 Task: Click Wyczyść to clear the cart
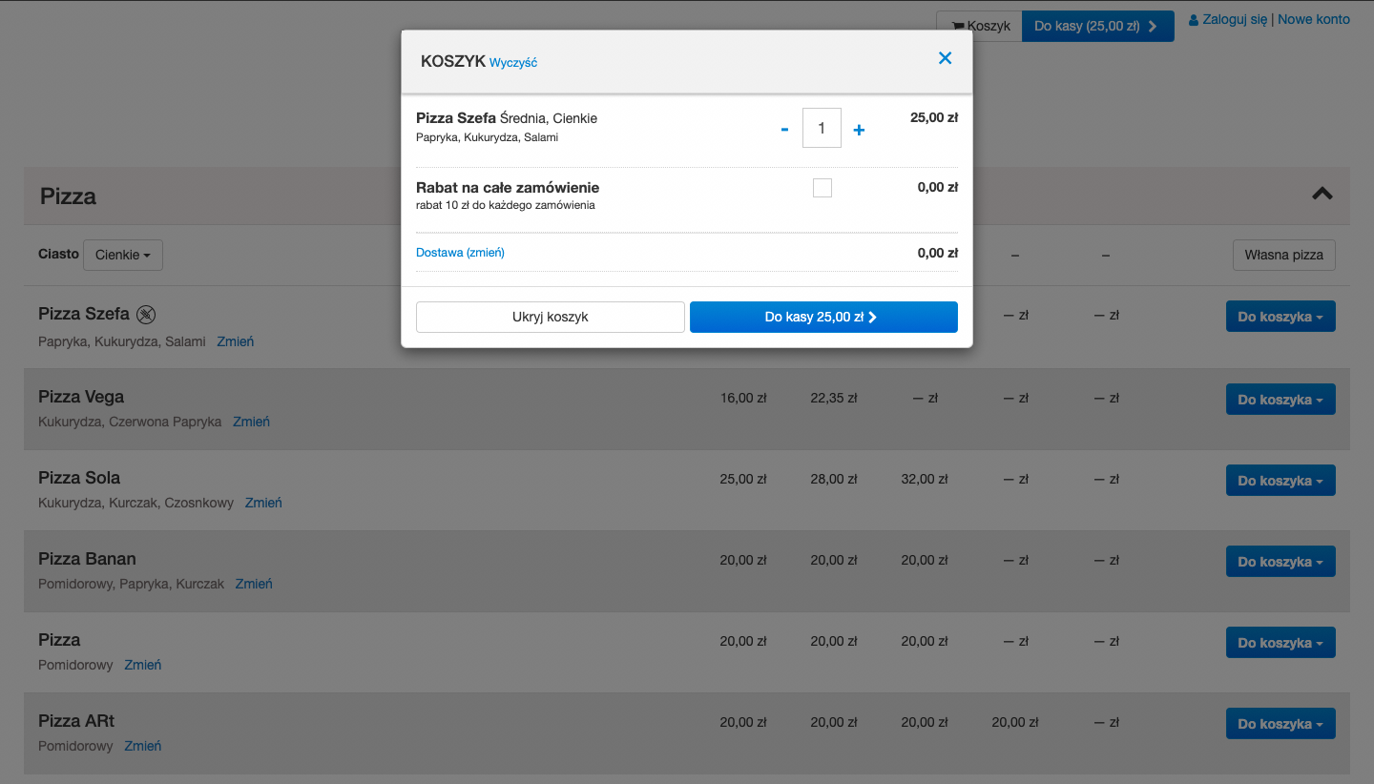[x=513, y=63]
